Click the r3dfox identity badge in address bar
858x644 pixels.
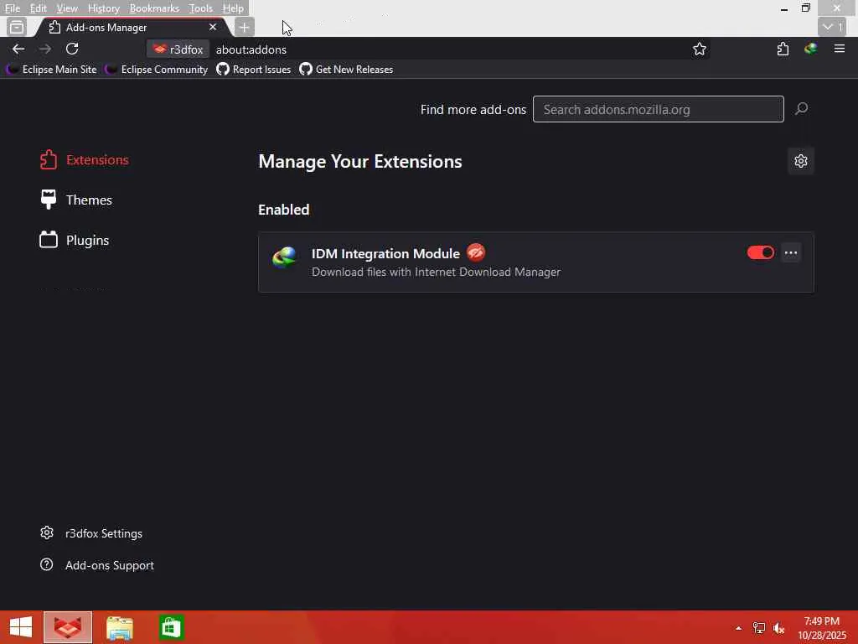[x=178, y=49]
